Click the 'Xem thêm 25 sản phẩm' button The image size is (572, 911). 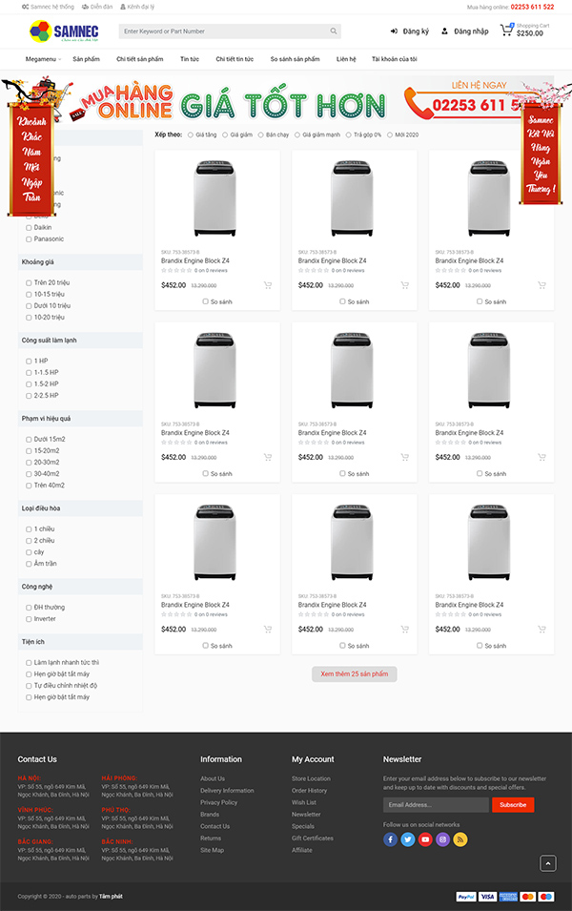pos(354,673)
